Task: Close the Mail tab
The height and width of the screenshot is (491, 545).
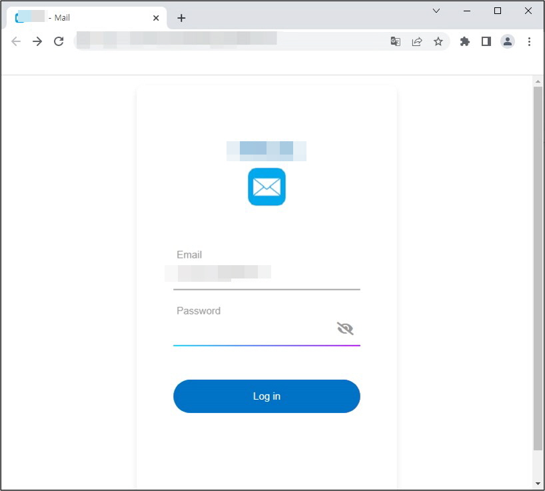Action: [156, 18]
